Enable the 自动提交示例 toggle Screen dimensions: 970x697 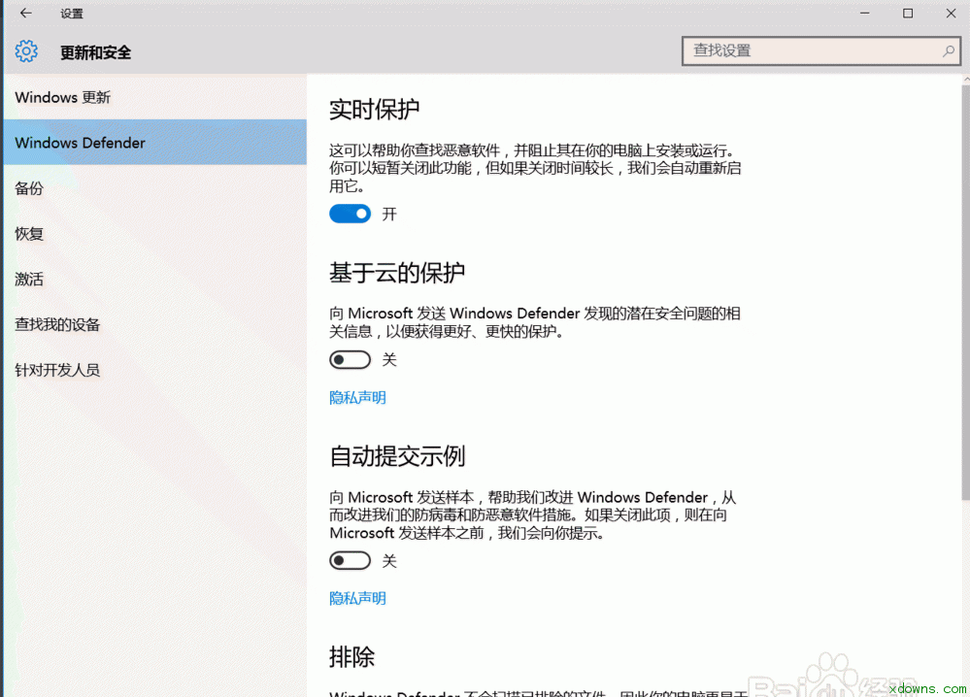351,561
